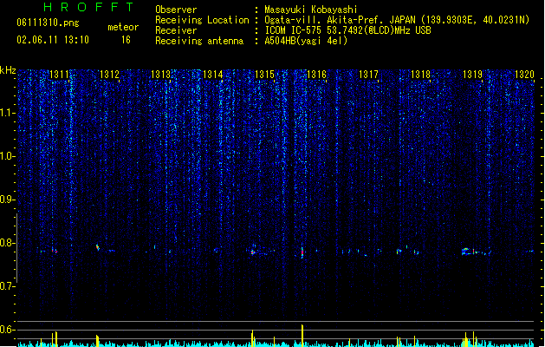Image resolution: width=545 pixels, height=347 pixels.
Task: Click time marker 1314
Action: [x=213, y=75]
